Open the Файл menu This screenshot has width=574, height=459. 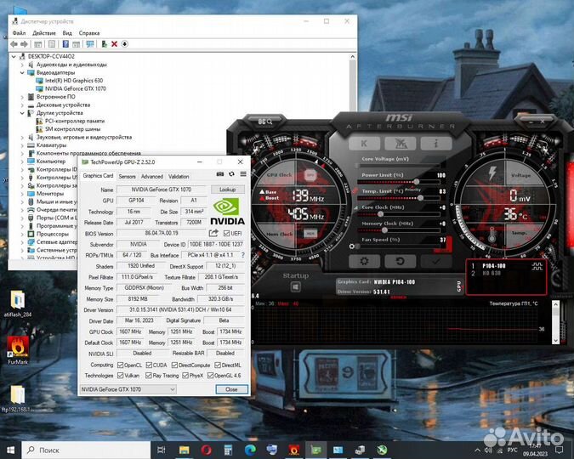click(x=19, y=33)
